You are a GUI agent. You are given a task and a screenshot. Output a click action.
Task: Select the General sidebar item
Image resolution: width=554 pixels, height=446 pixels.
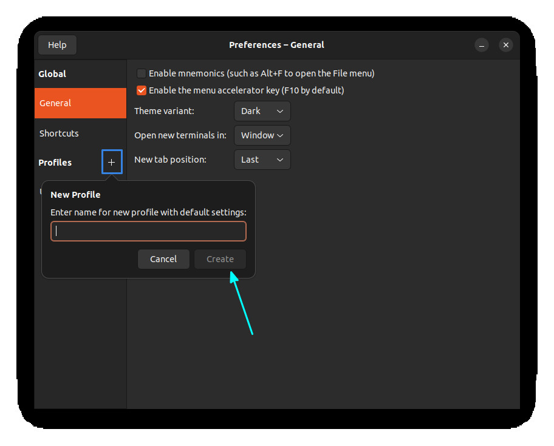point(55,103)
